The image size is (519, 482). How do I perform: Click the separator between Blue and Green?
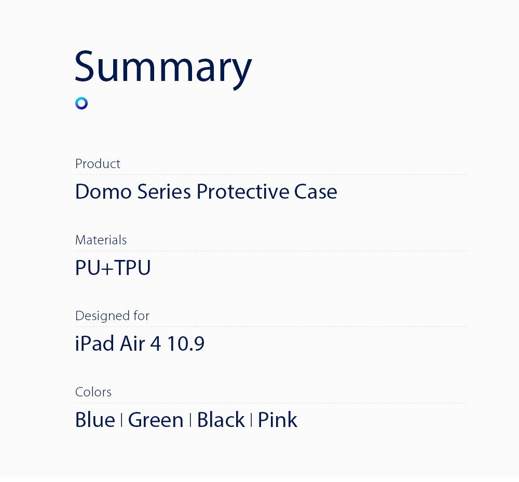(x=121, y=420)
